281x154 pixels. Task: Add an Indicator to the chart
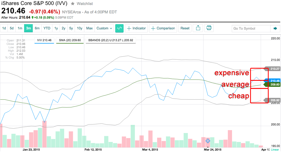(136, 28)
